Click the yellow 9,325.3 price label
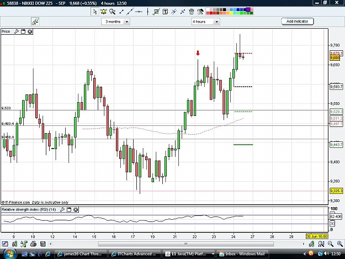Viewport: 345px width, 259px height. point(336,191)
